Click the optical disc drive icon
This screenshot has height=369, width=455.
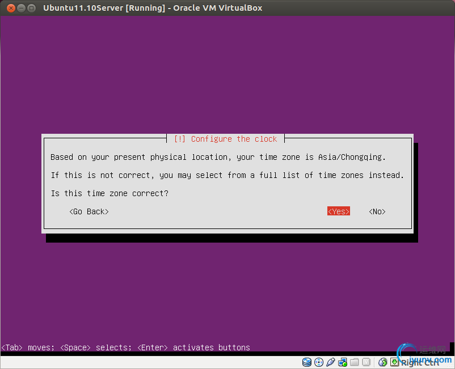pyautogui.click(x=319, y=362)
